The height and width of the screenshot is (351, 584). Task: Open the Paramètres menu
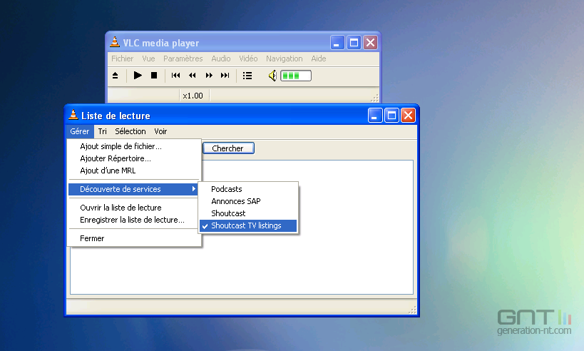coord(183,58)
